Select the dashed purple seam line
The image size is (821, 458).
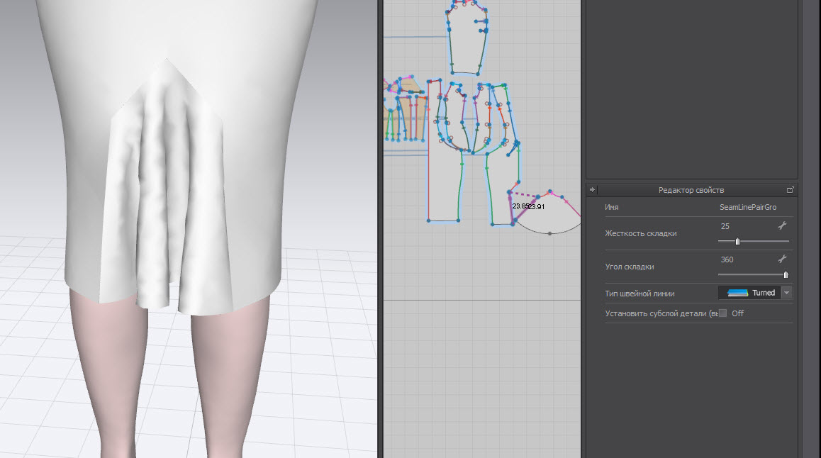524,194
